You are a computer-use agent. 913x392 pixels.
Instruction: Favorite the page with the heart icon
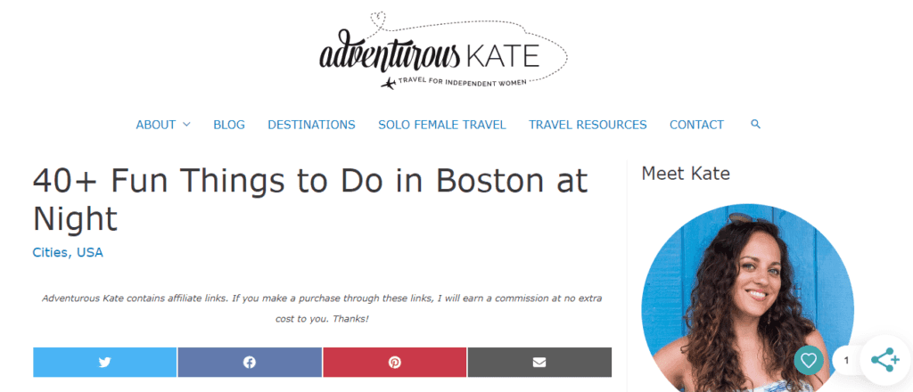tap(809, 361)
